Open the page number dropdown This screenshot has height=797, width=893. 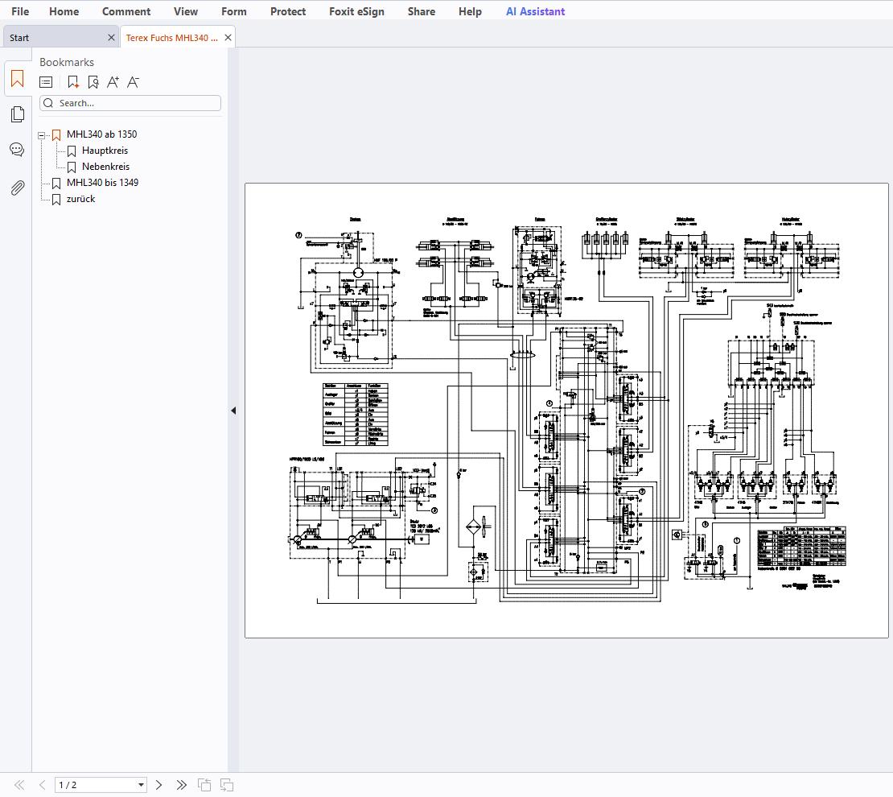pos(142,785)
